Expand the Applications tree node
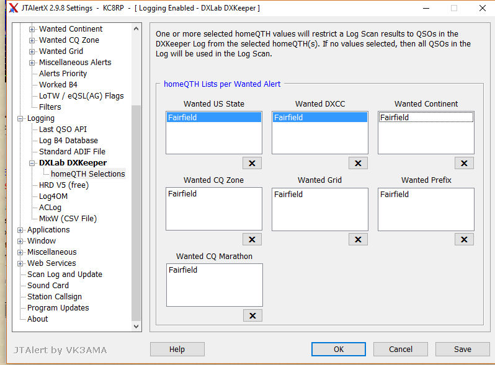The width and height of the screenshot is (495, 365). tap(20, 230)
